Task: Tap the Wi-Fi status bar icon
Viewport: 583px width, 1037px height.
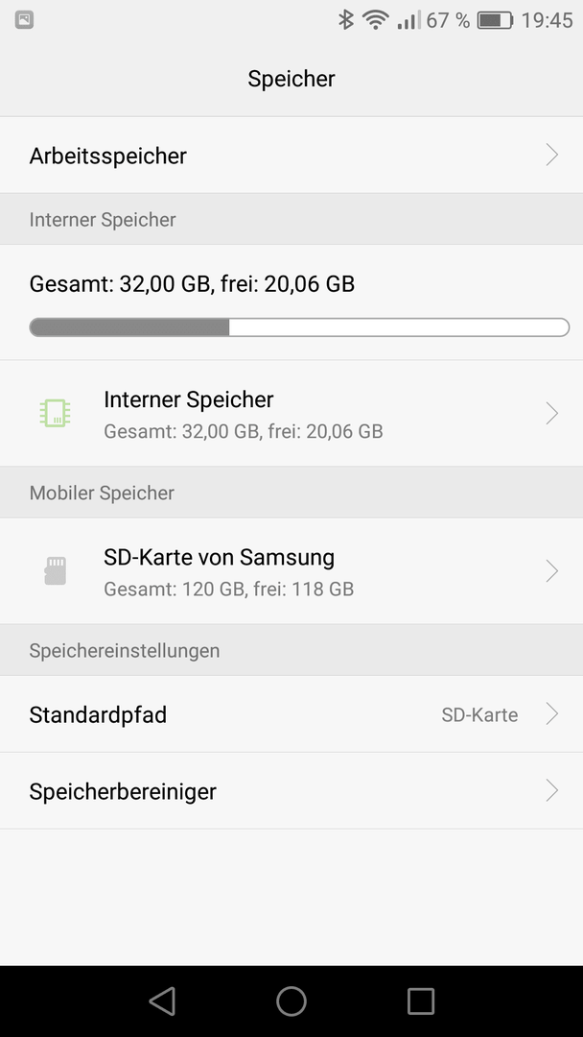Action: coord(375,20)
